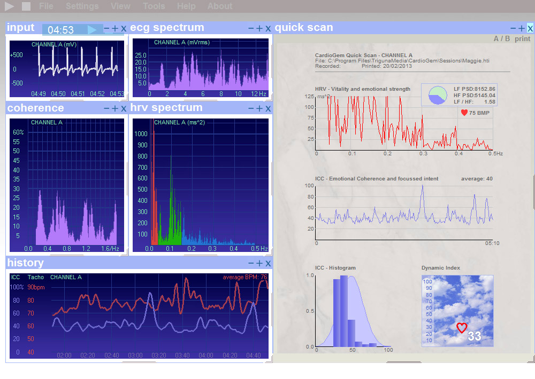535x379 pixels.
Task: Click the 04:53 time field in the input panel
Action: 61,30
